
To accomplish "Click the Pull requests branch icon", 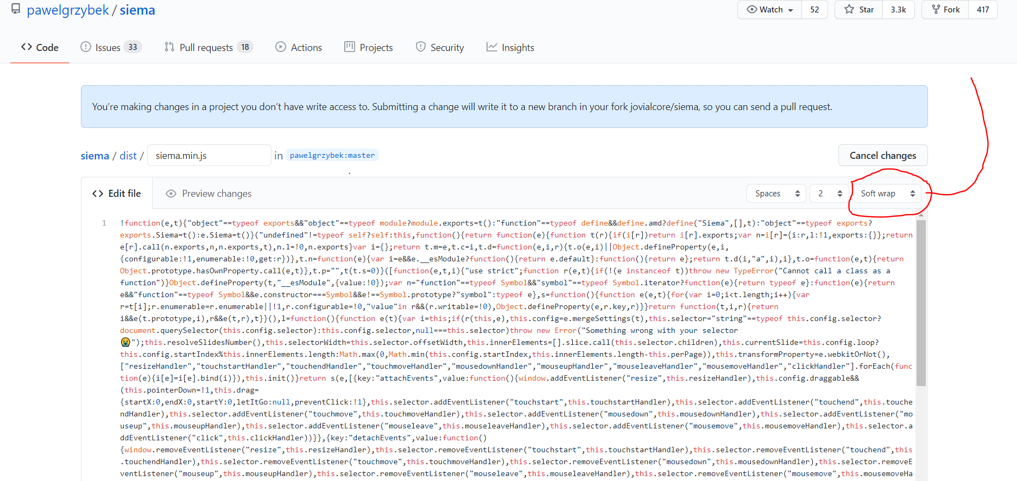I will (169, 47).
